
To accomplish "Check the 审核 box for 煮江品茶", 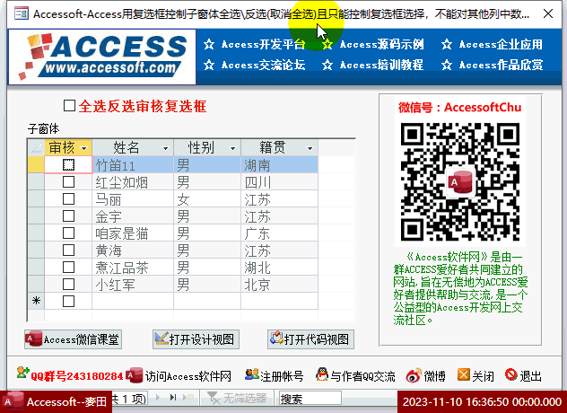I will pos(68,267).
